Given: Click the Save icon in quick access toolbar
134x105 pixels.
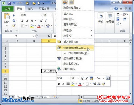Looking at the screenshot, I should pos(9,3).
